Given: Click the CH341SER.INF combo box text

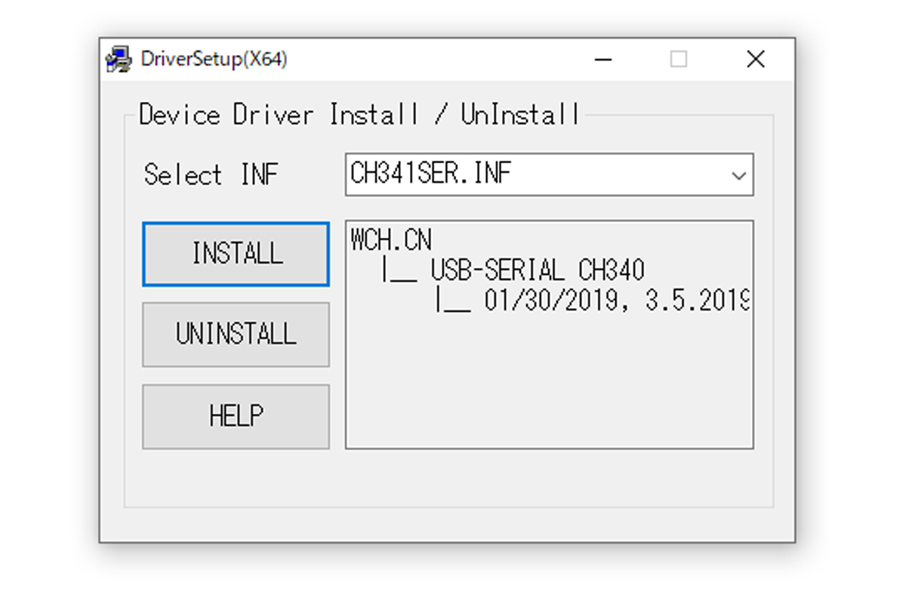Looking at the screenshot, I should coord(430,174).
